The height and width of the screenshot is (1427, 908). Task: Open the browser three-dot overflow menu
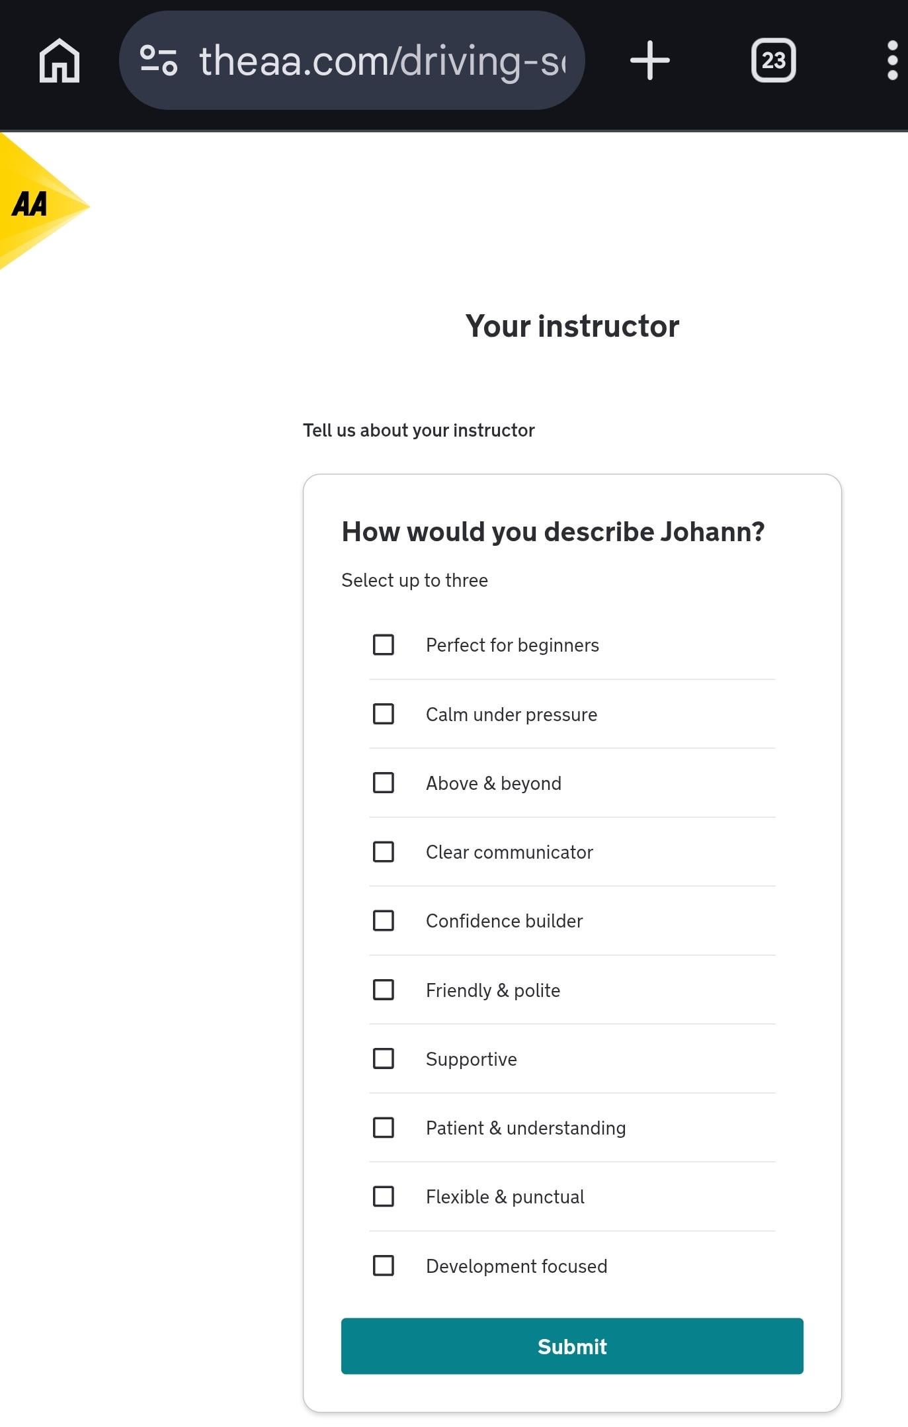pos(892,60)
